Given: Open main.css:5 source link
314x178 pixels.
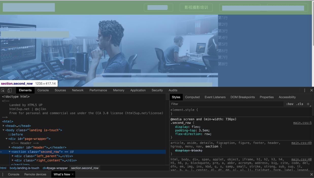Looking at the screenshot, I should tap(302, 123).
